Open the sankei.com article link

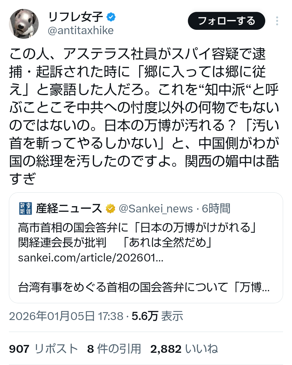click(91, 258)
